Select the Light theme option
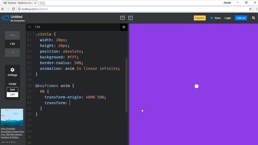258x145 pixels. pyautogui.click(x=12, y=94)
